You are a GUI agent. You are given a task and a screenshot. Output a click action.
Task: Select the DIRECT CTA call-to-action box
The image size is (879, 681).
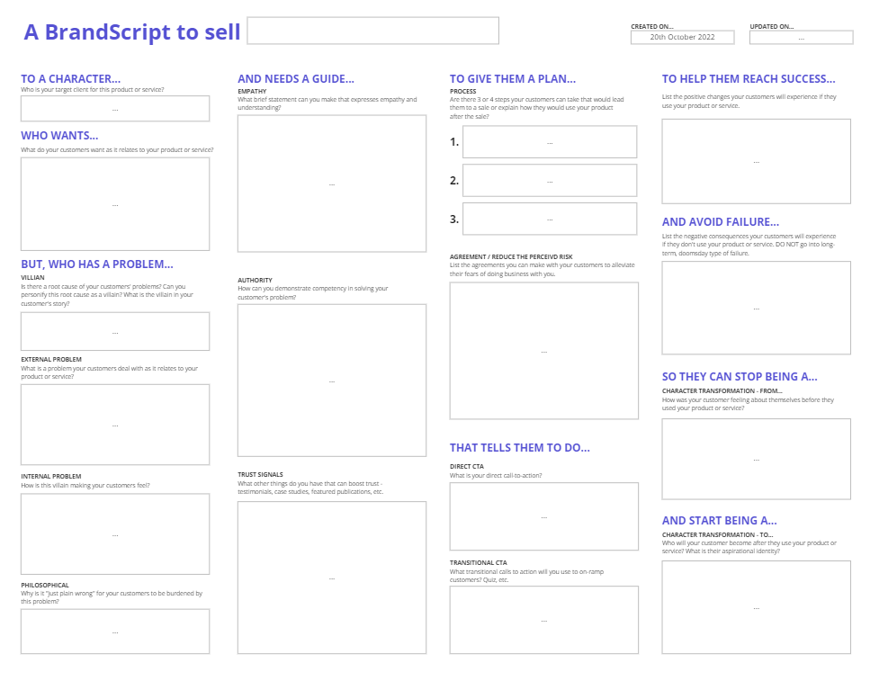[543, 515]
